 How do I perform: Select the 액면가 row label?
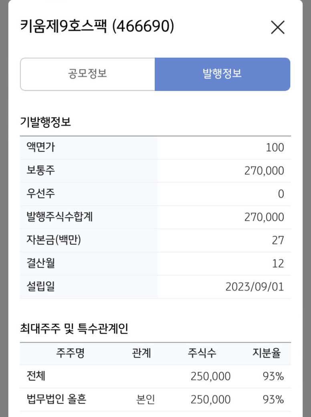[40, 148]
